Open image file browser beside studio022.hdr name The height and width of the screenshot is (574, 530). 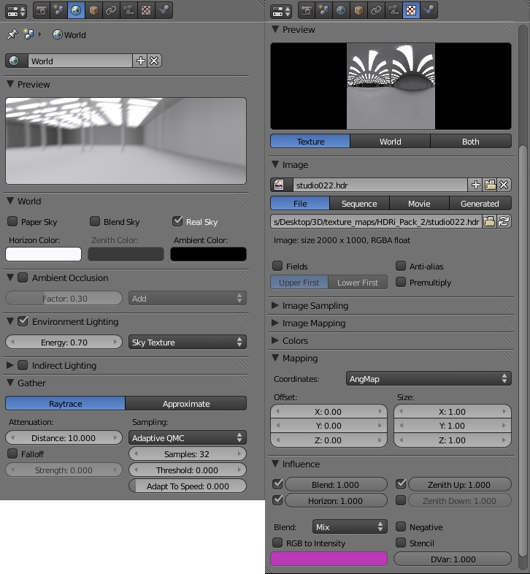(x=490, y=185)
